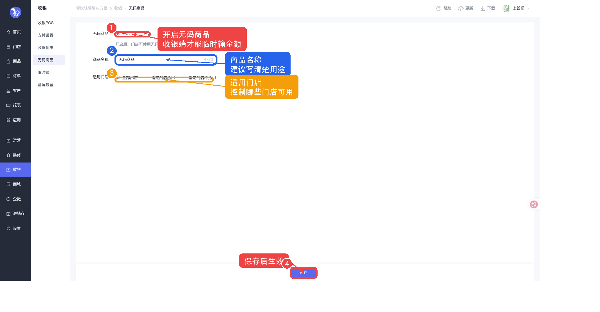Viewport: 600px width, 312px height.
Task: Choose 全部门店 radio option
Action: tap(118, 78)
